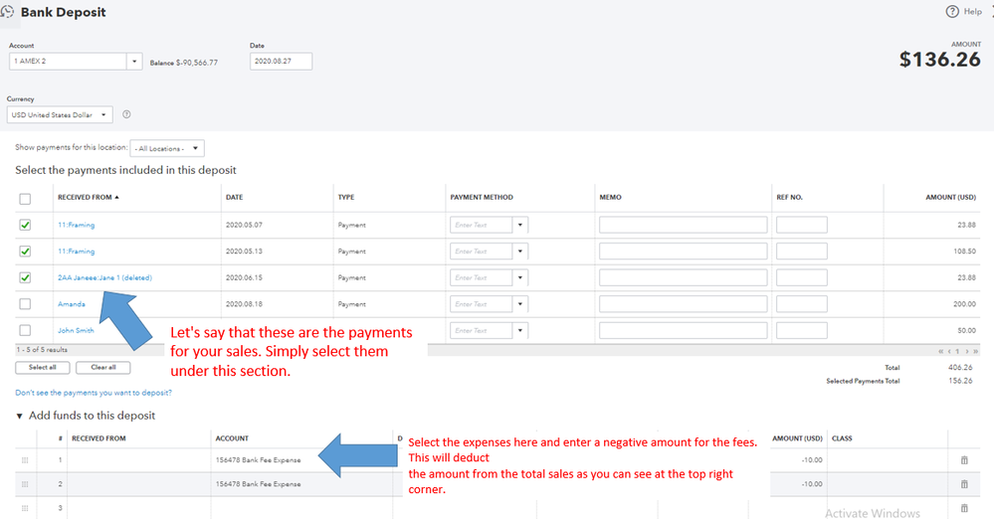Click the Received From sort arrow

(116, 197)
